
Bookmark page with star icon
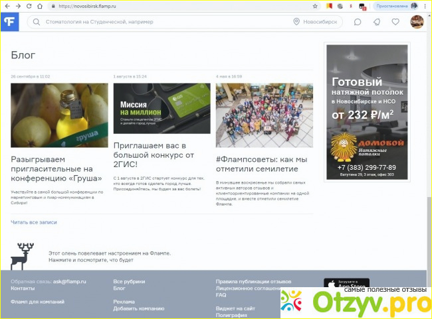[x=314, y=5]
